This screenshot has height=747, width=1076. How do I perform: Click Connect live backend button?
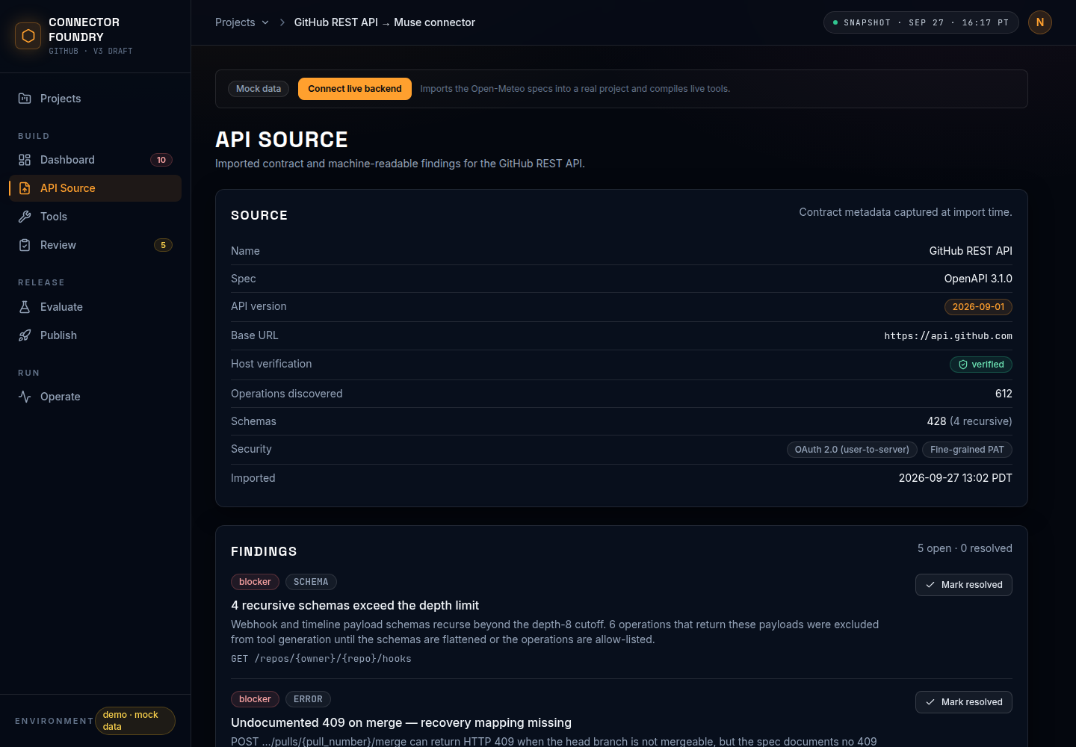355,89
